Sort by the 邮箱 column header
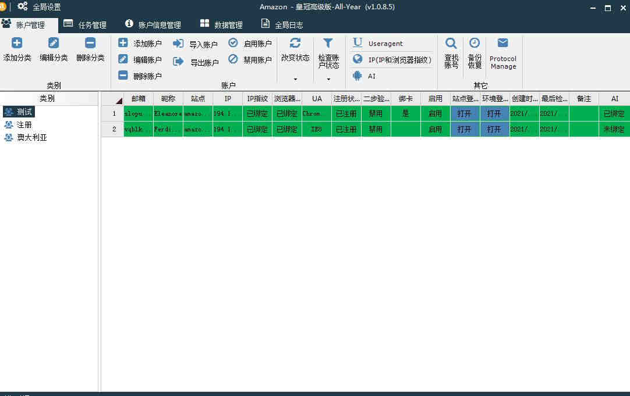Screen dimensions: 630x396 [x=138, y=99]
